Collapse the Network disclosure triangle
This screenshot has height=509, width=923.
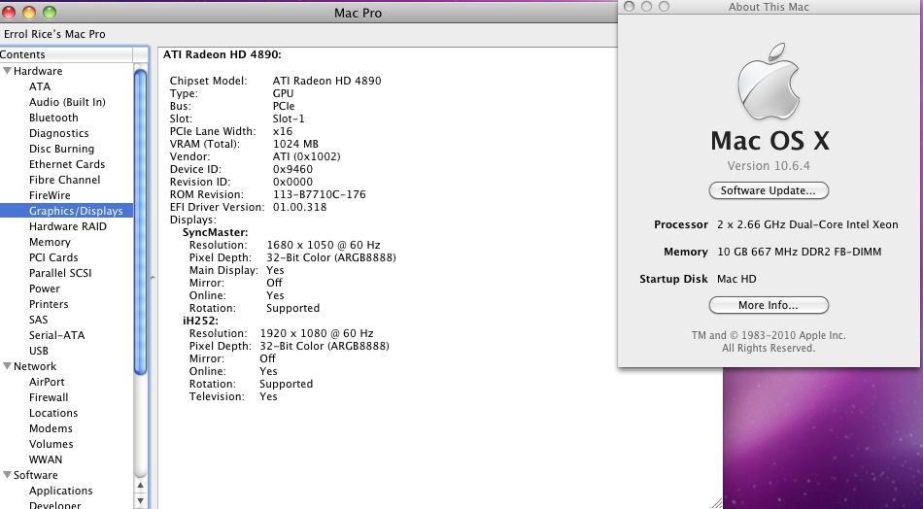point(7,366)
